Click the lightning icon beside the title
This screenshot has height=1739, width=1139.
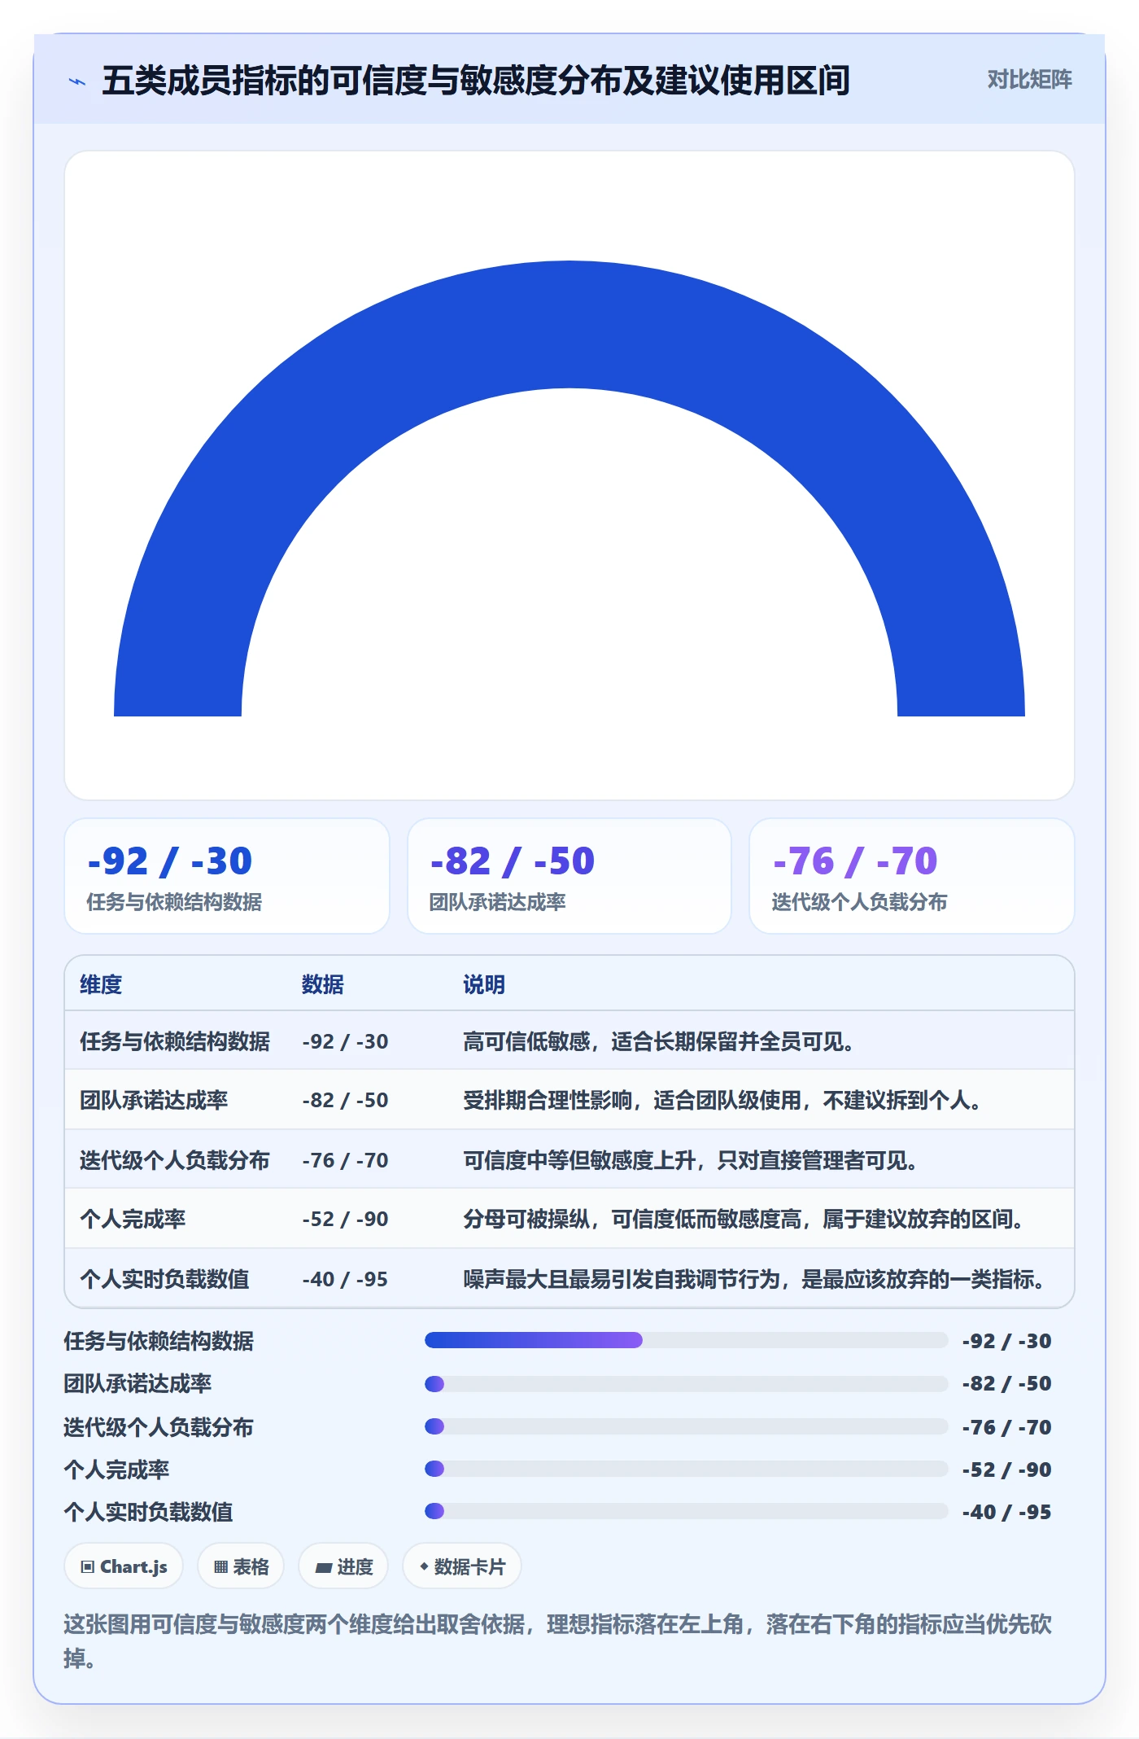(x=77, y=81)
